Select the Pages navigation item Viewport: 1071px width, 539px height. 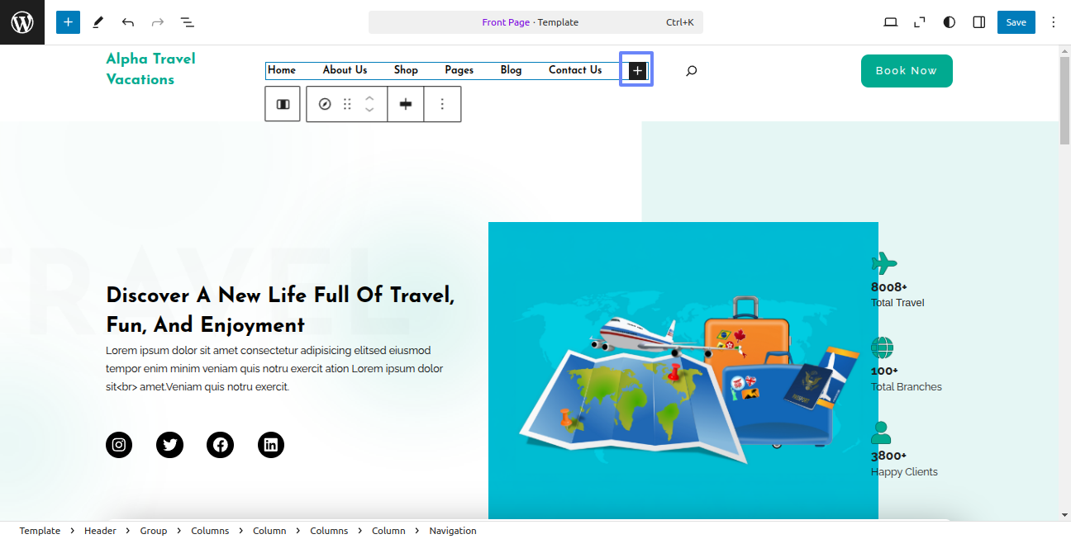pyautogui.click(x=459, y=70)
